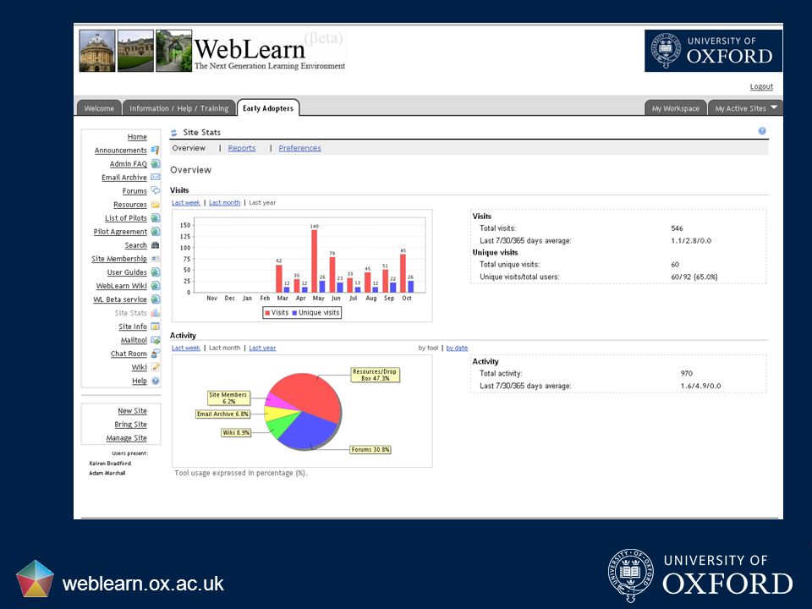Click the blue Unique visits legend swatch
Viewport: 812px width, 609px height.
point(294,313)
